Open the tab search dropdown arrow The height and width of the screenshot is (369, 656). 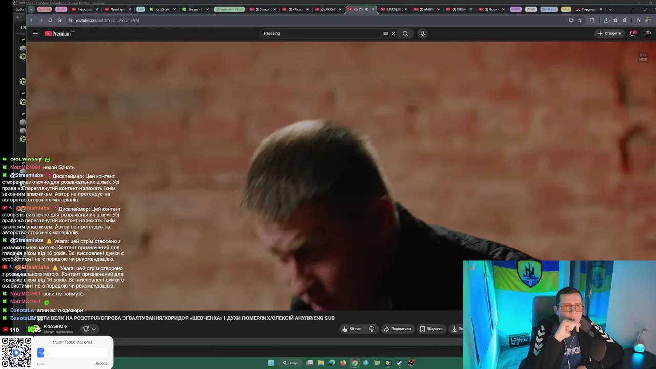coord(31,9)
